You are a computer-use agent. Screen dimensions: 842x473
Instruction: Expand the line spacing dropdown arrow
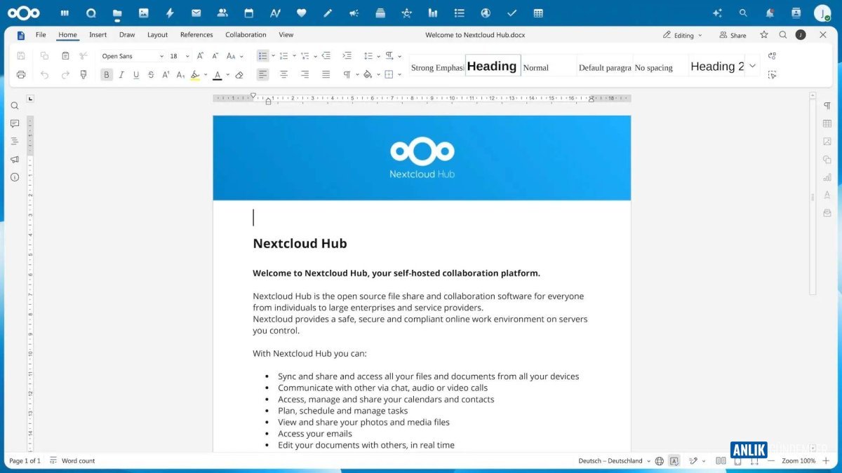(378, 56)
